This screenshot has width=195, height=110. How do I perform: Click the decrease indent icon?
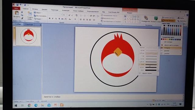[x=91, y=16]
